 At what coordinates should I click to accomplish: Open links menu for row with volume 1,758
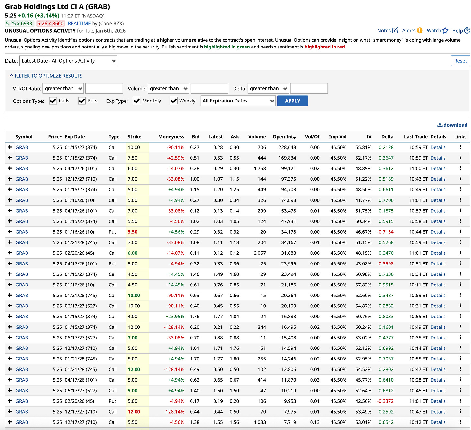pos(460,168)
